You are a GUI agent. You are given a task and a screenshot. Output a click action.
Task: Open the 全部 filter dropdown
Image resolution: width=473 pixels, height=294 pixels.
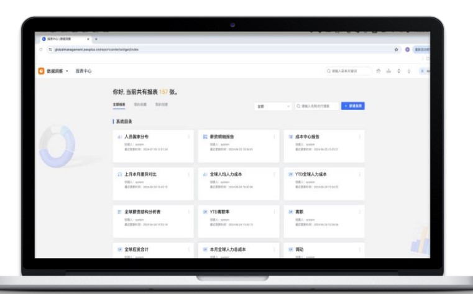click(273, 106)
